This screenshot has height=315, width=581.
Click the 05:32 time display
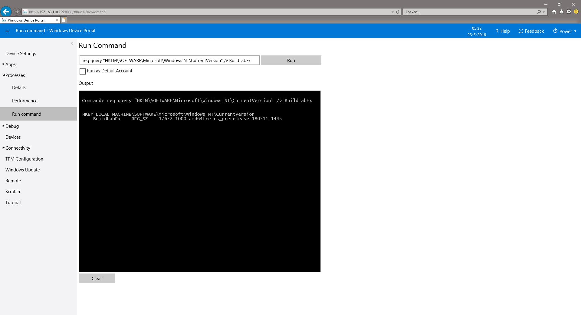pos(477,28)
